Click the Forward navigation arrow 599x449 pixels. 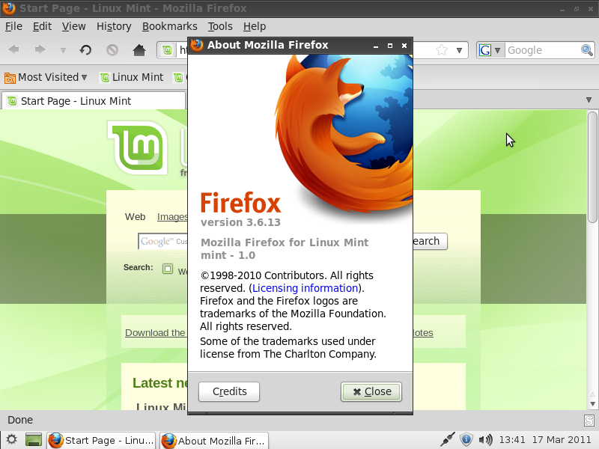click(x=39, y=50)
